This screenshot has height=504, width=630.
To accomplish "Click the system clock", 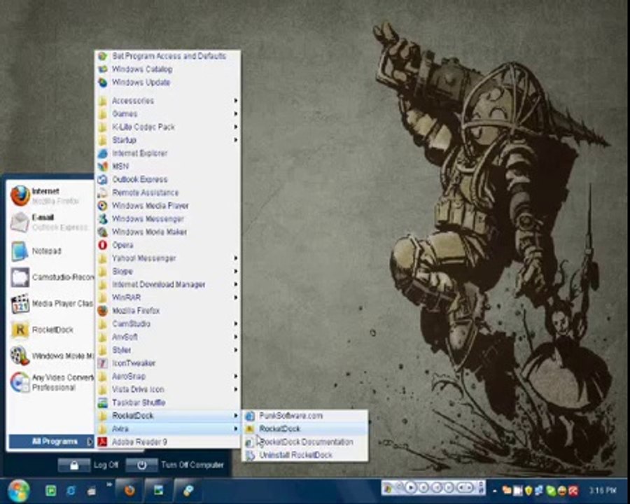I will 603,490.
